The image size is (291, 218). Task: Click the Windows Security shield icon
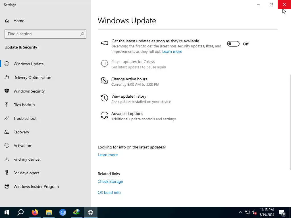pyautogui.click(x=7, y=91)
